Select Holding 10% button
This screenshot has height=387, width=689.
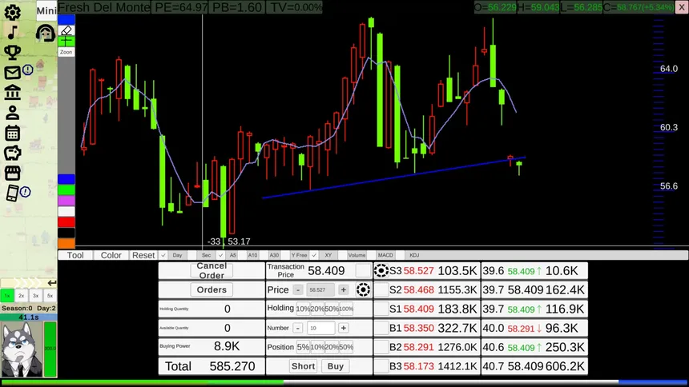pos(303,309)
